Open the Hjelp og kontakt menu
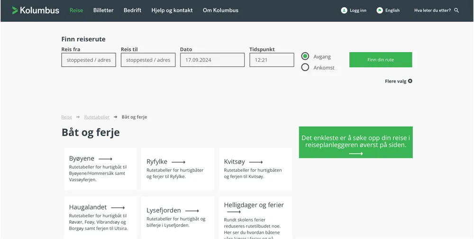474x239 pixels. click(x=172, y=10)
